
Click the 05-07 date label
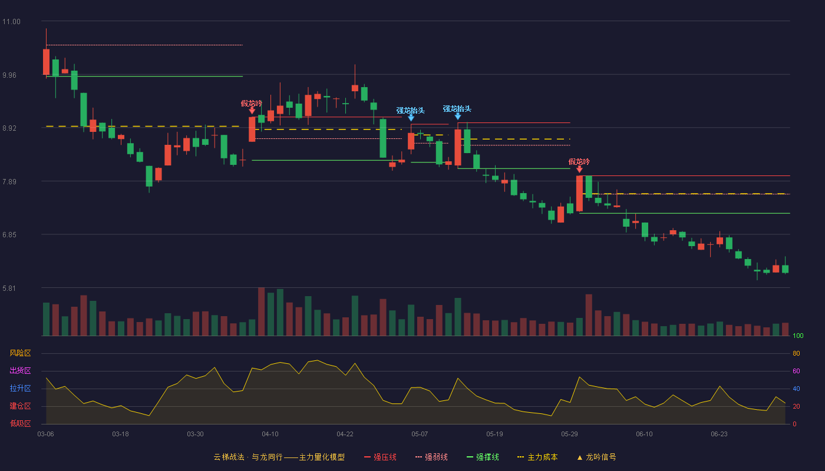click(x=420, y=434)
